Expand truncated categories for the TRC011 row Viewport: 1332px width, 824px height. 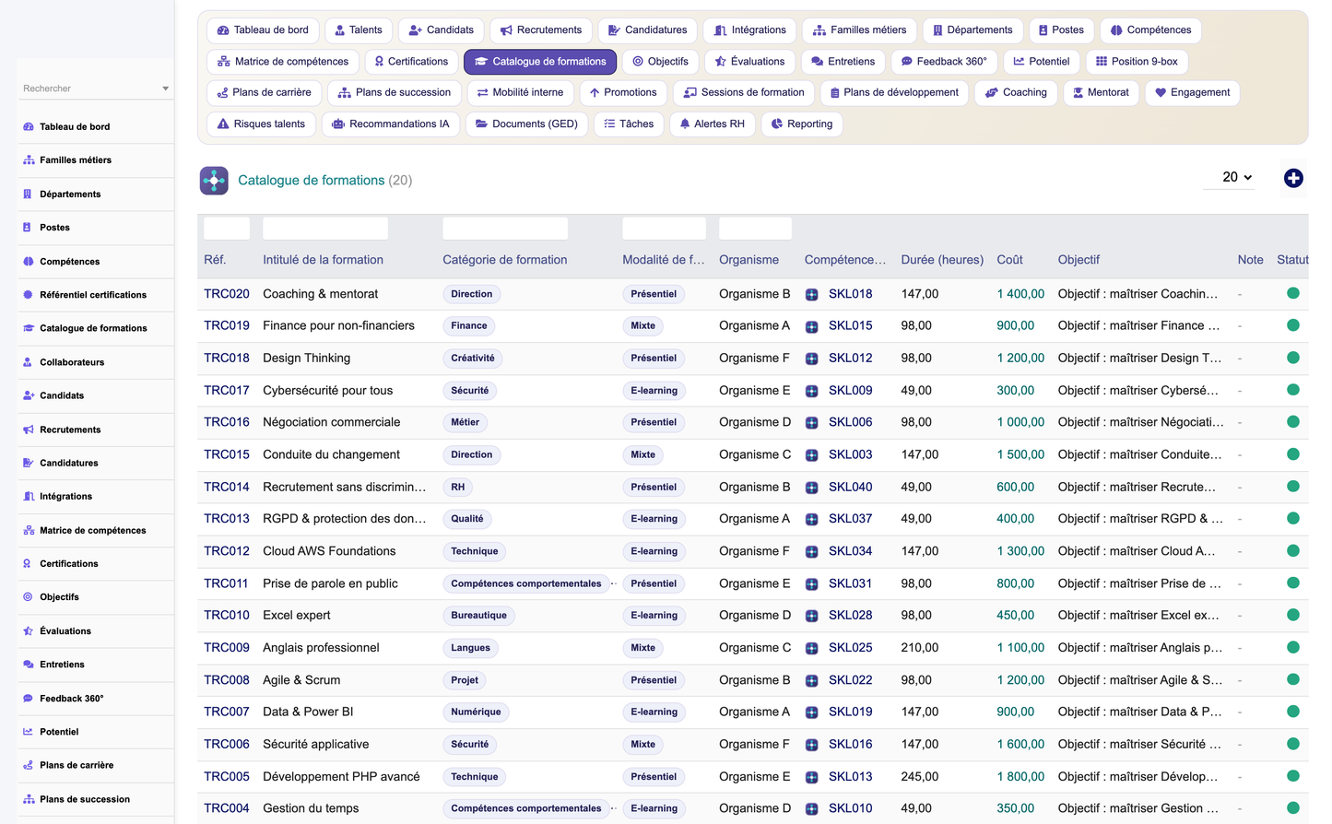click(614, 583)
